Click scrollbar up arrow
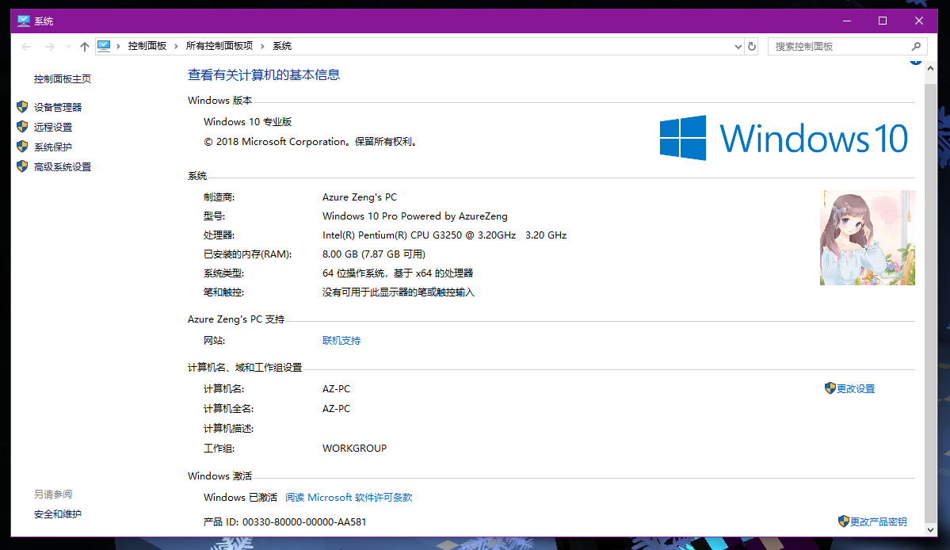This screenshot has height=550, width=950. tap(931, 68)
